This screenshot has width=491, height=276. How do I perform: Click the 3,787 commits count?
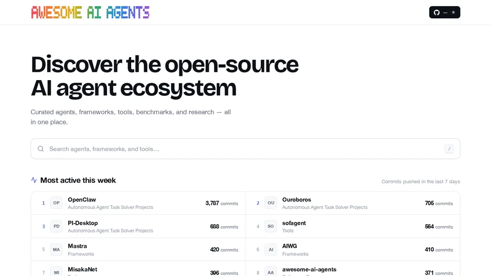pos(222,203)
